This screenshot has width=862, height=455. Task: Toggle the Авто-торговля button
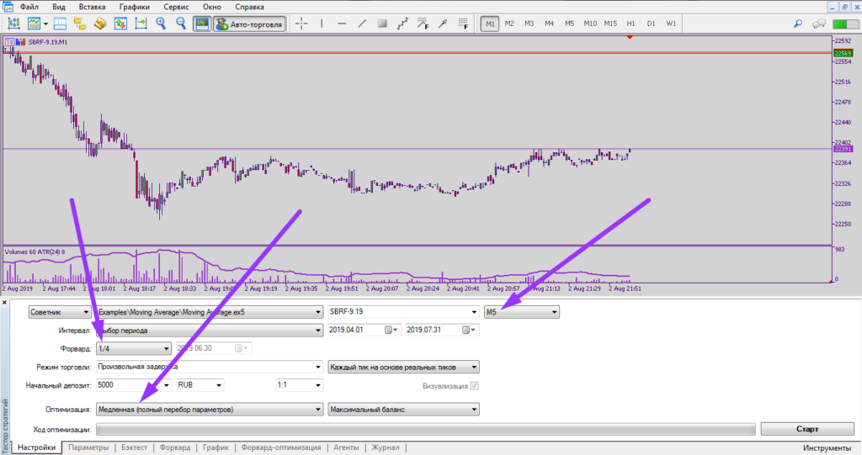[249, 24]
